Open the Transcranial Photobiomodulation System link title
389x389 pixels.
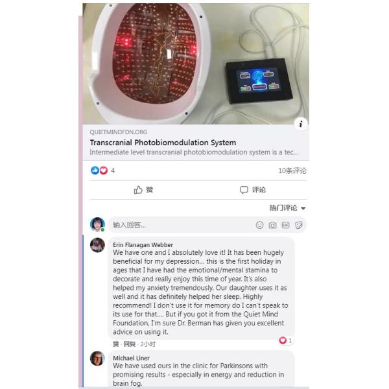click(163, 143)
